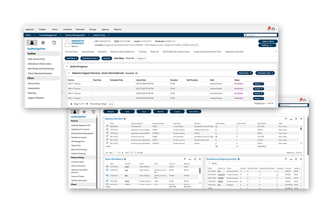
Task: Click the client avatar photo placeholder
Action: 67,44
